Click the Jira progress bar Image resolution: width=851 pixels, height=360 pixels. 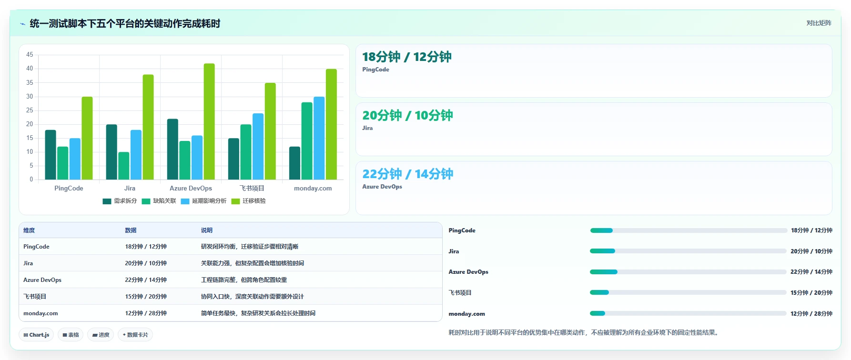pos(689,251)
